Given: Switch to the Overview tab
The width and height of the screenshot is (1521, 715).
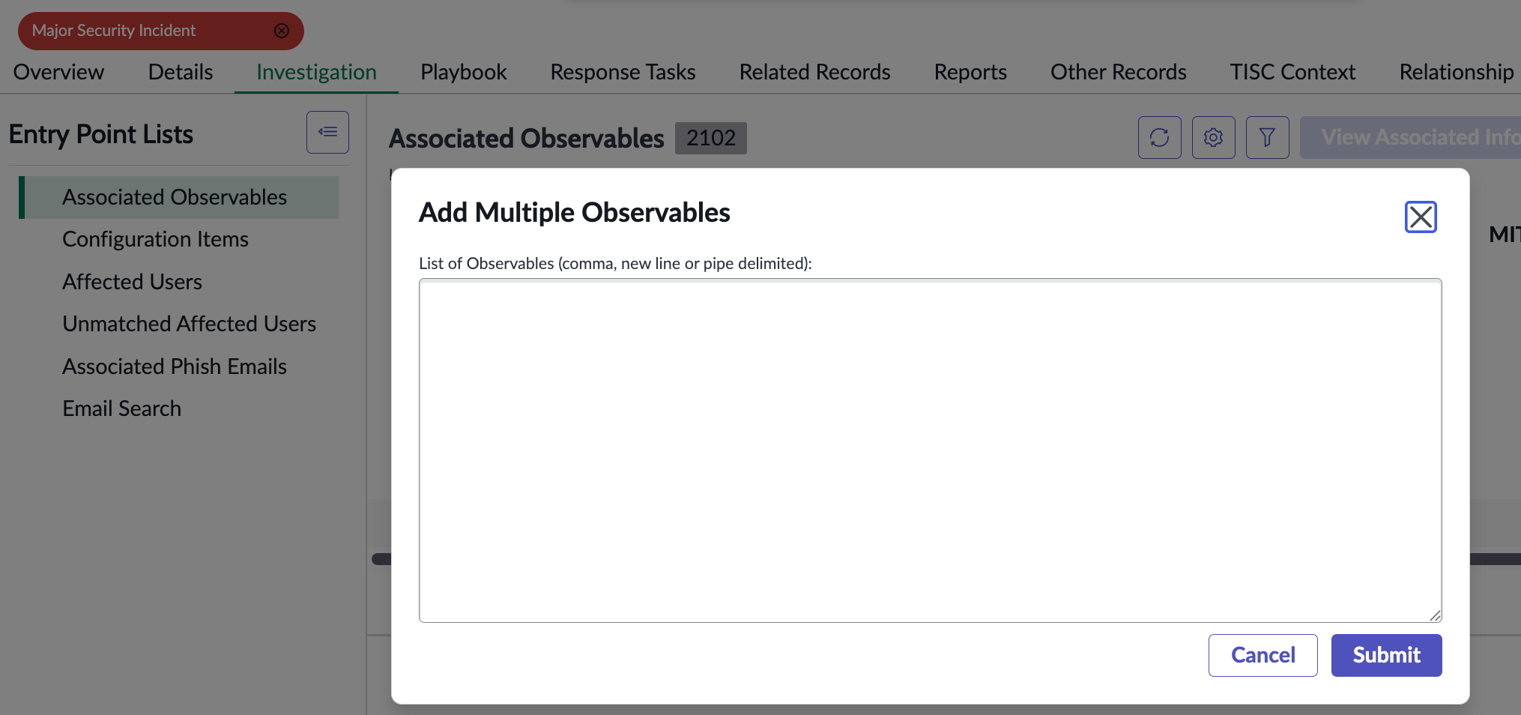Looking at the screenshot, I should point(58,72).
